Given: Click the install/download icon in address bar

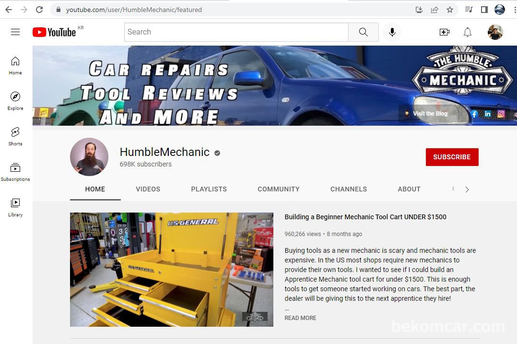Looking at the screenshot, I should 419,10.
